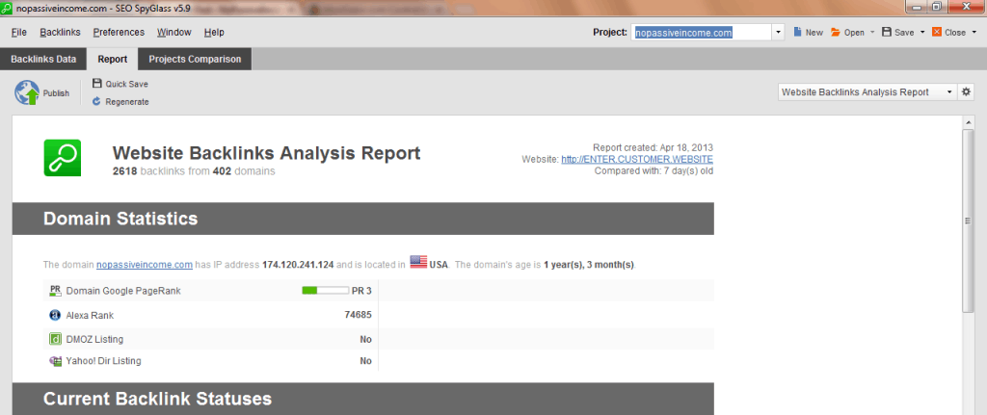Click the IP address 174.120.241.124
987x415 pixels.
click(x=298, y=265)
